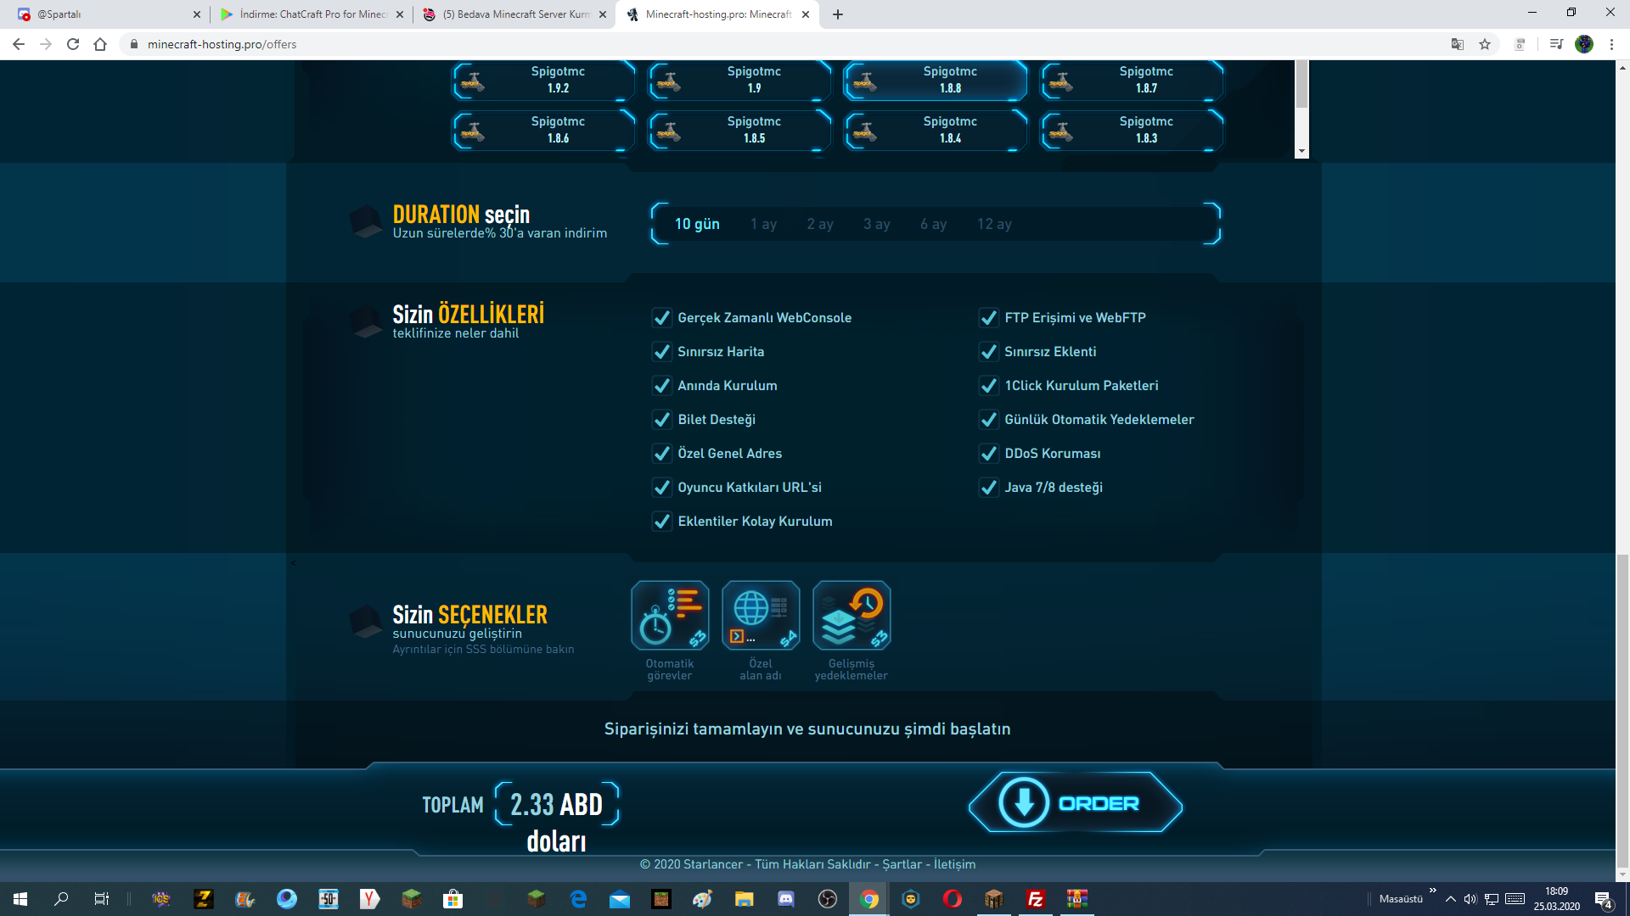Close the Bedava Minecraft Server tab

pyautogui.click(x=603, y=14)
